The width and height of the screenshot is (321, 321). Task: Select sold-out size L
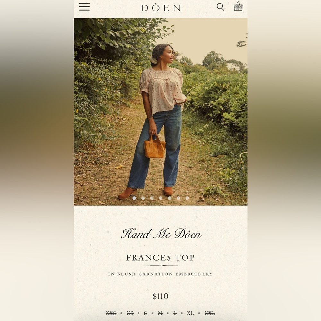175,313
